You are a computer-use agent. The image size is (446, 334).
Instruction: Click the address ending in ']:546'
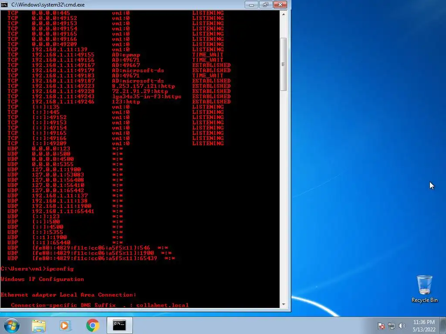(91, 248)
